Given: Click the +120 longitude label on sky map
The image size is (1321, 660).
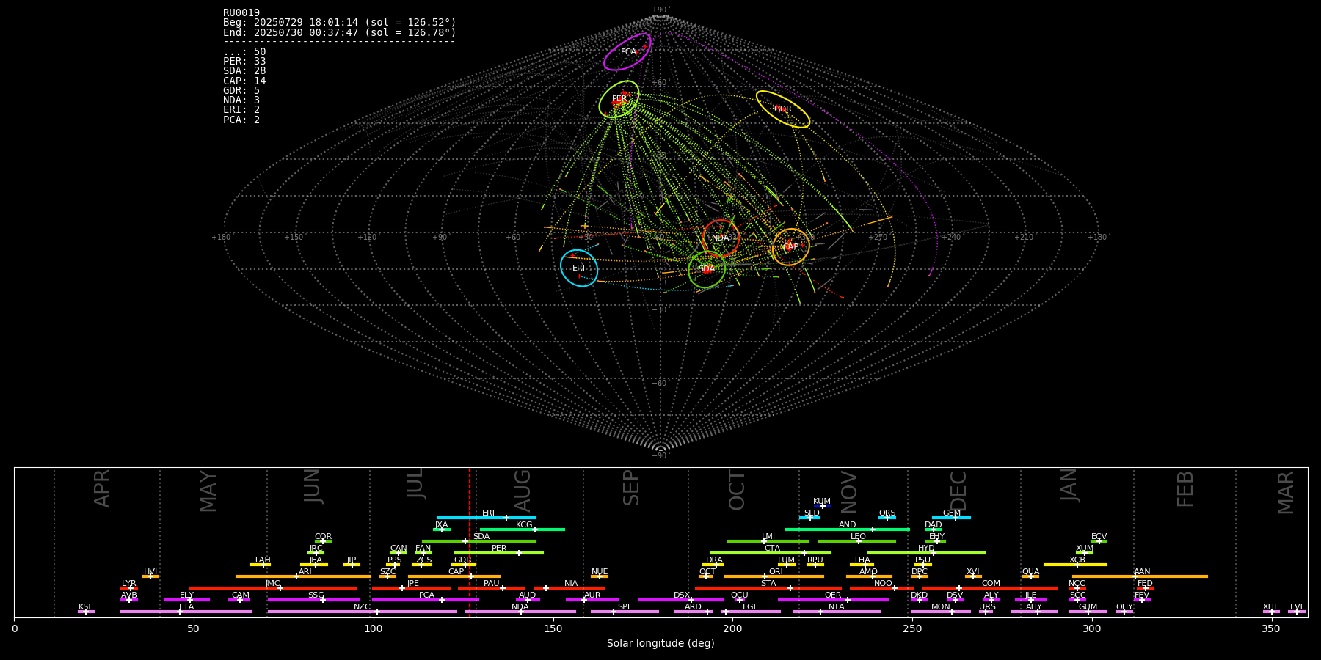Looking at the screenshot, I should pyautogui.click(x=367, y=237).
